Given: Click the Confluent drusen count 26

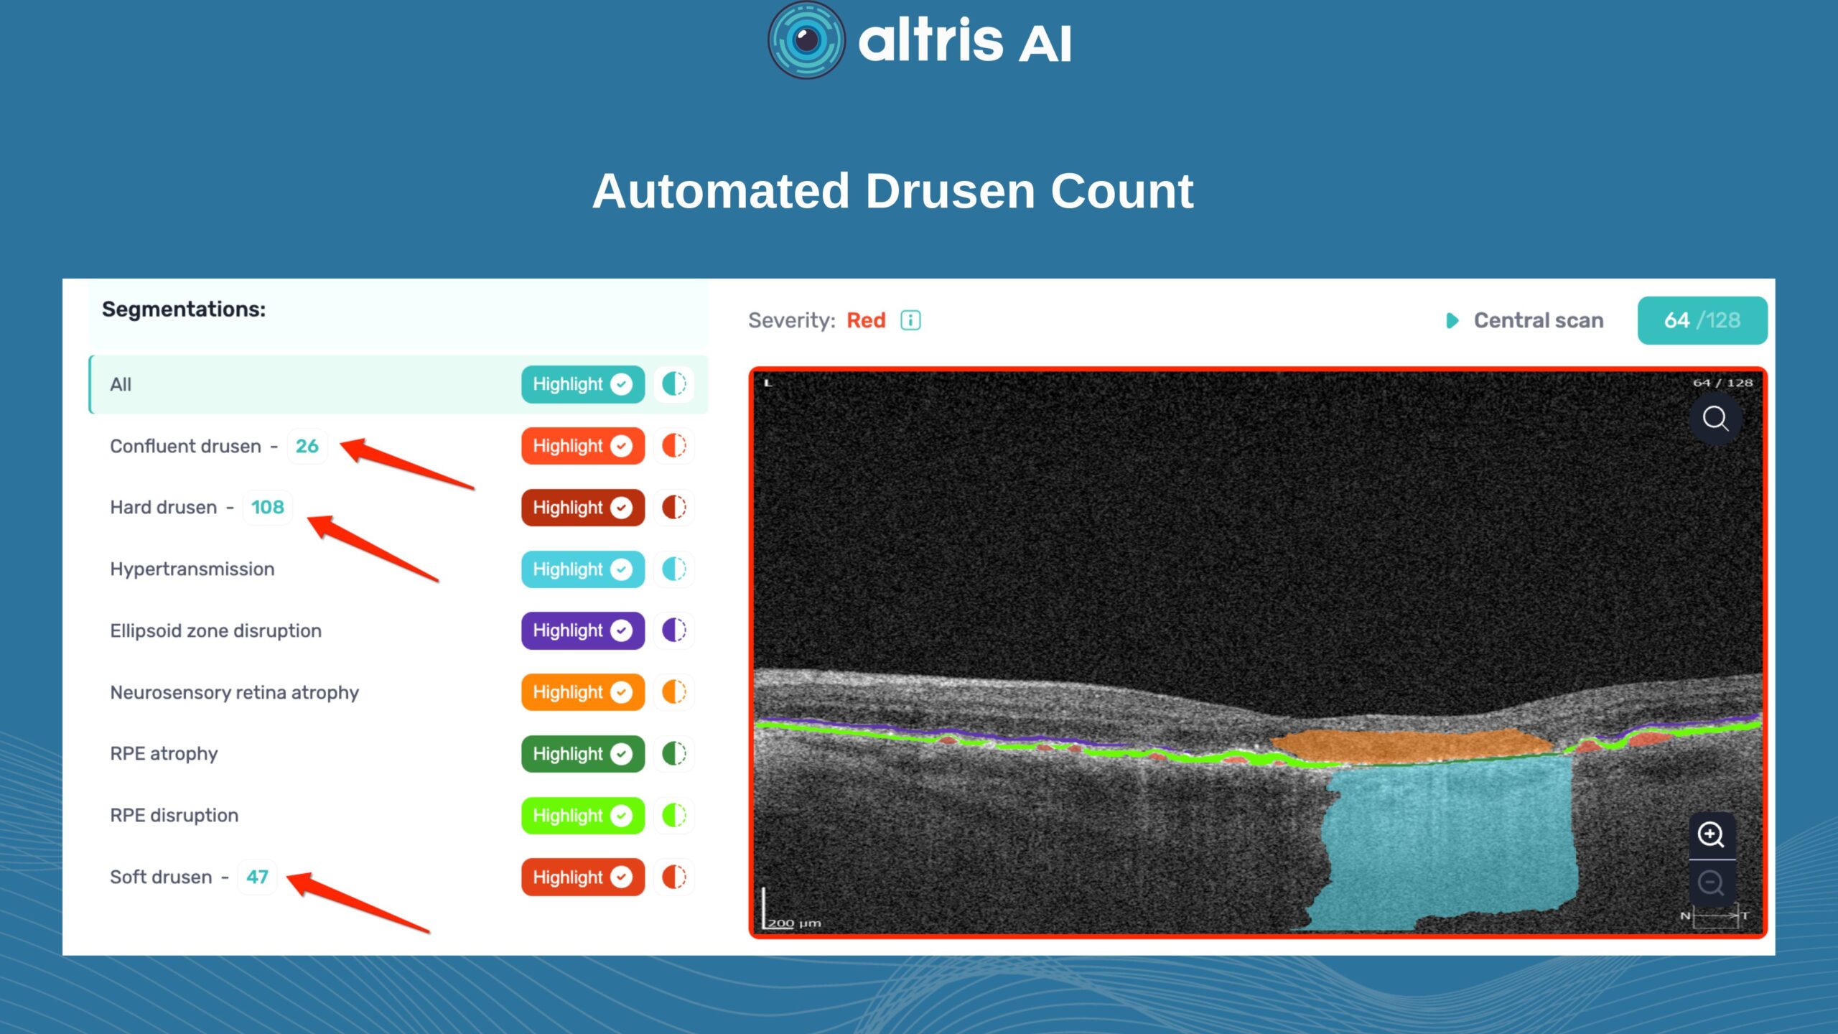Looking at the screenshot, I should (307, 446).
